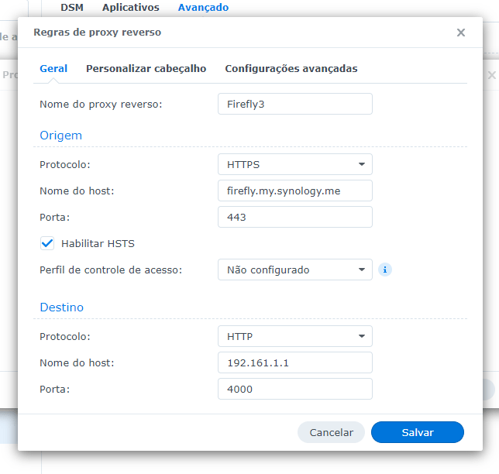Open the Personalizar cabeçalho tab

146,68
